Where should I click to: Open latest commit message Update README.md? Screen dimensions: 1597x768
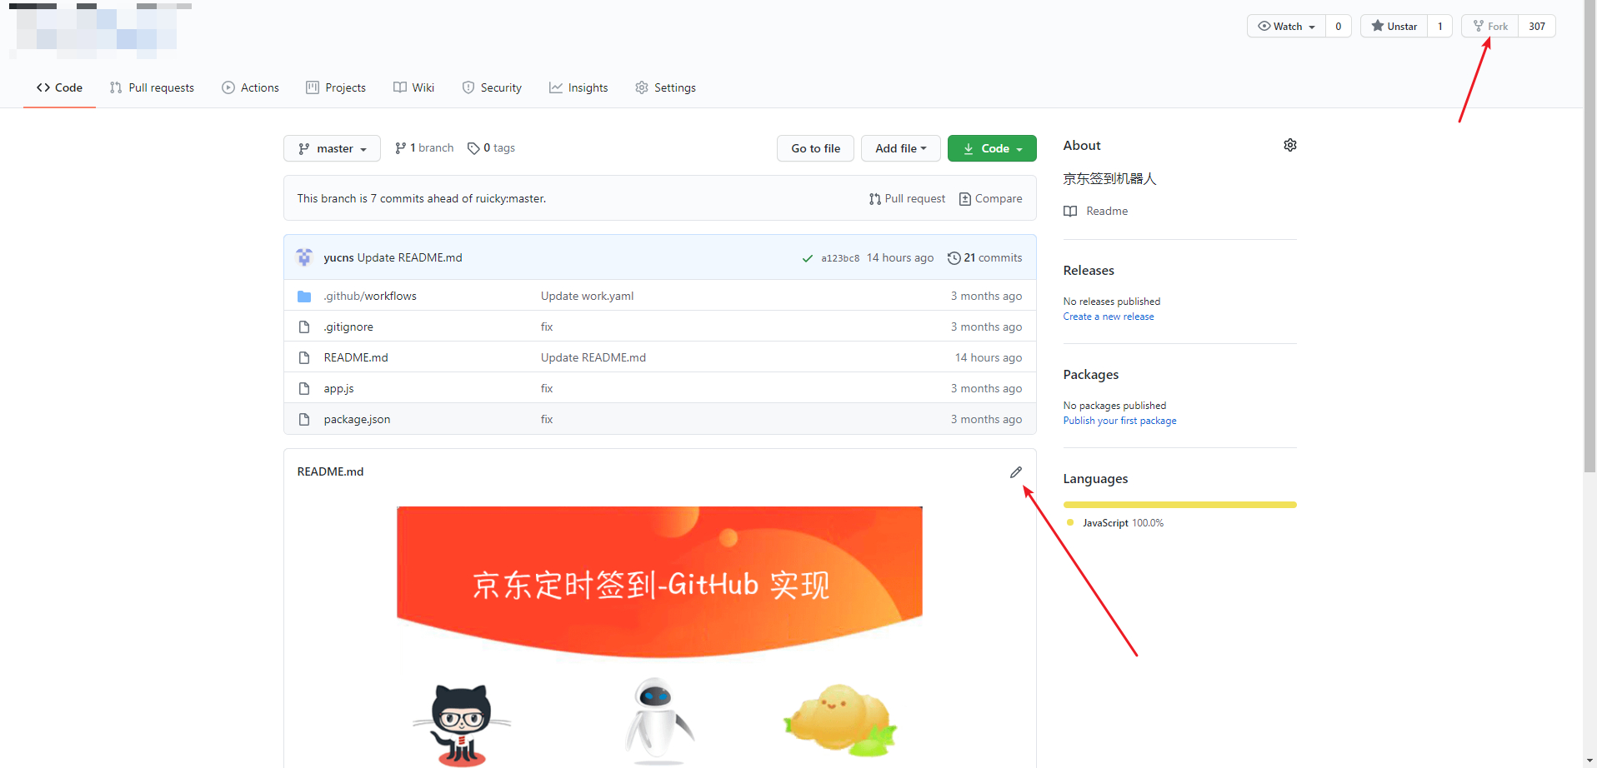tap(409, 257)
